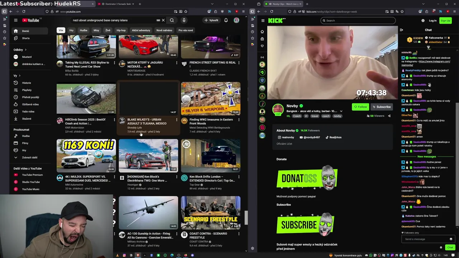
Task: Expand the Odběry section chevron
Action: [25, 50]
